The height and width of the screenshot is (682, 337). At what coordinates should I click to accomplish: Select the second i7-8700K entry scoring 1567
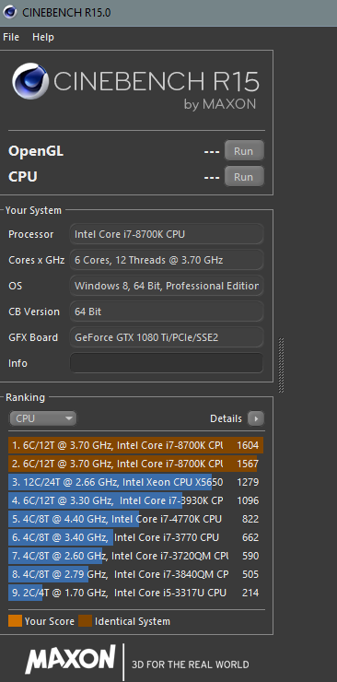coord(136,464)
